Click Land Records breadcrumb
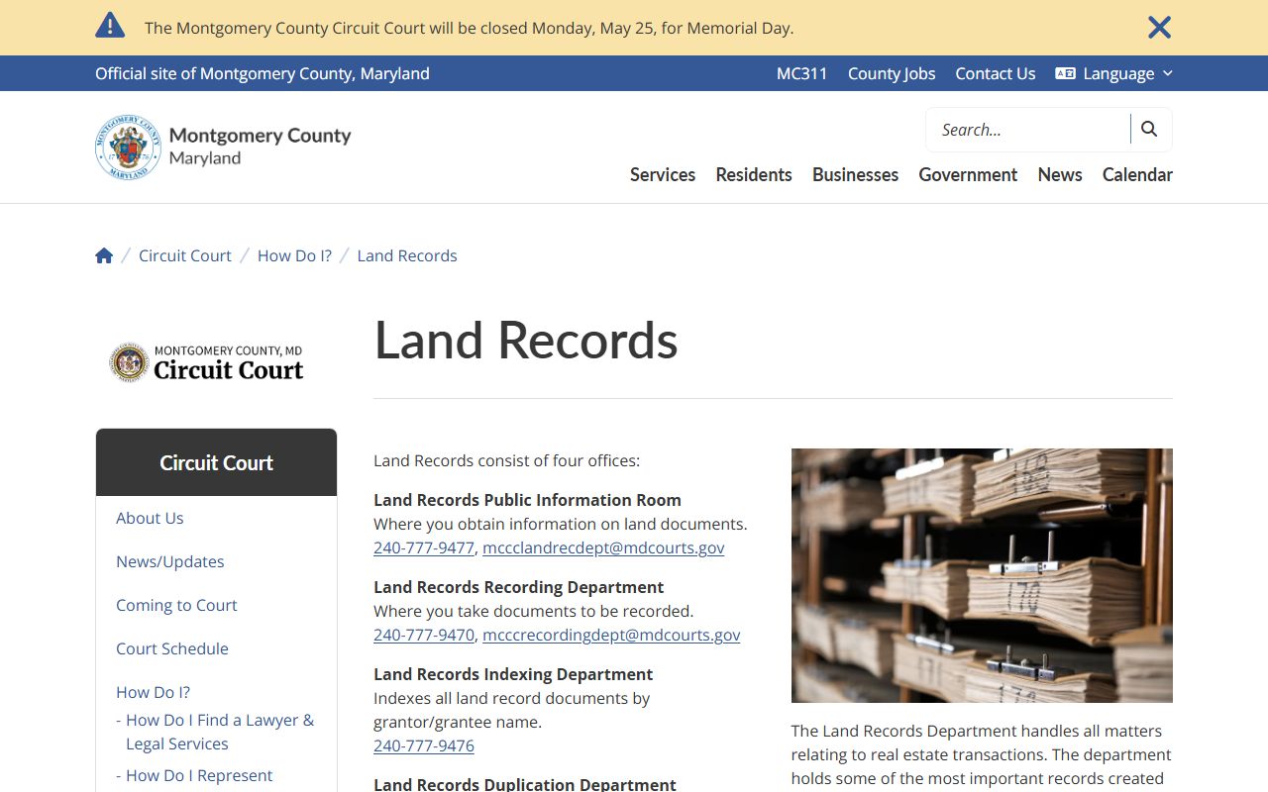The width and height of the screenshot is (1268, 792). coord(407,255)
